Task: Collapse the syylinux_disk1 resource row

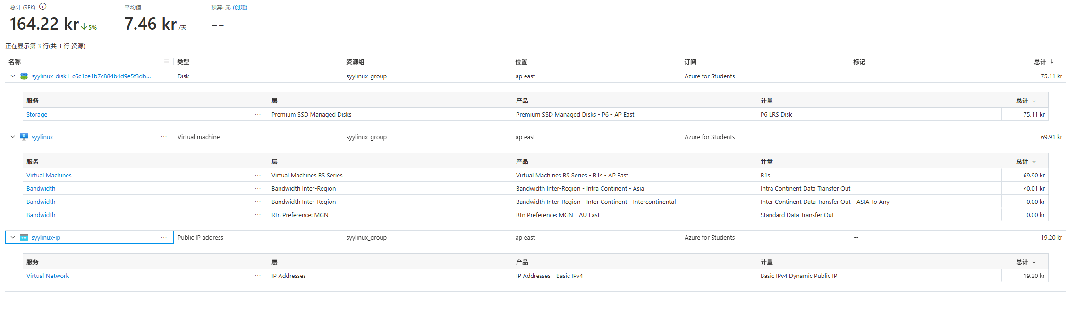Action: point(13,76)
